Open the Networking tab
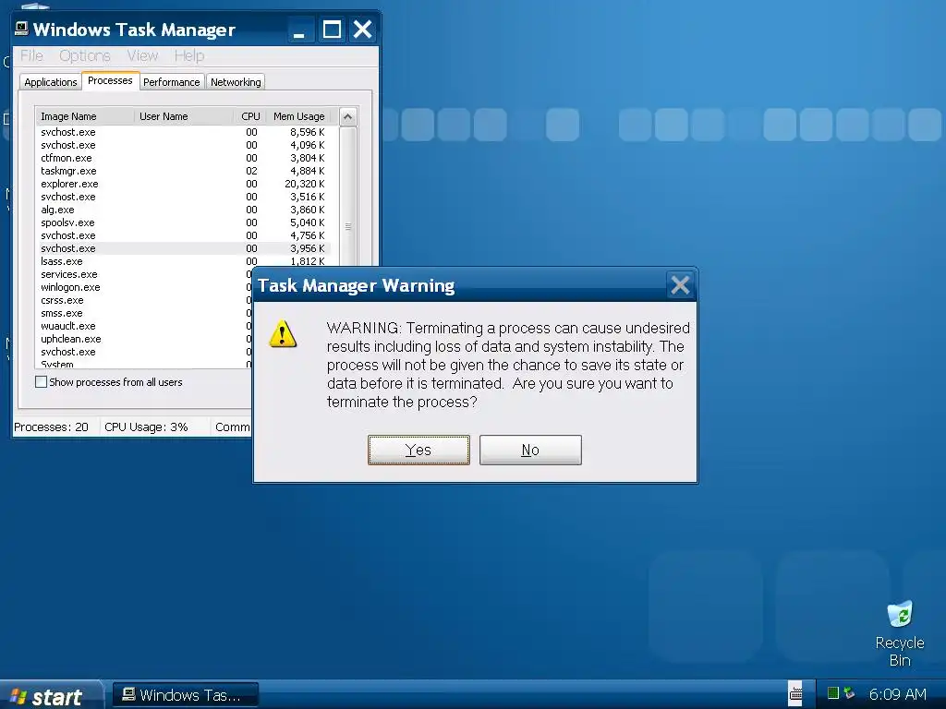 236,82
